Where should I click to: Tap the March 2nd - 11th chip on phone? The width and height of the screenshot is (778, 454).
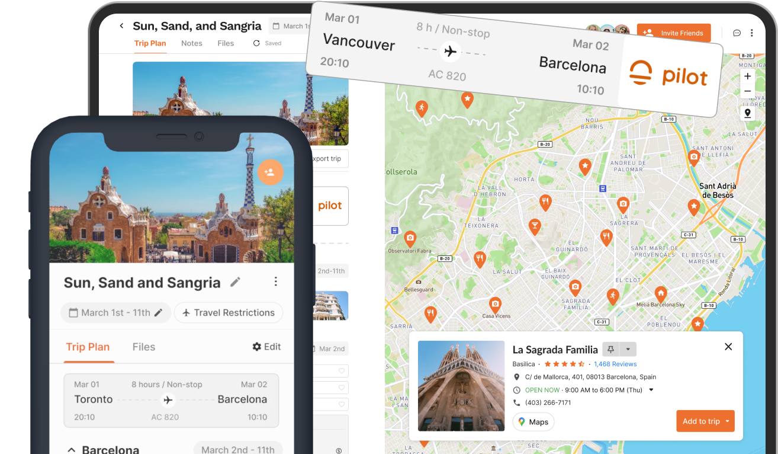(238, 449)
